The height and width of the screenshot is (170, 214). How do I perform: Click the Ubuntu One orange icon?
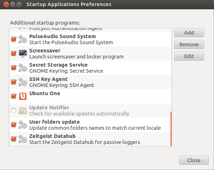(x=23, y=96)
